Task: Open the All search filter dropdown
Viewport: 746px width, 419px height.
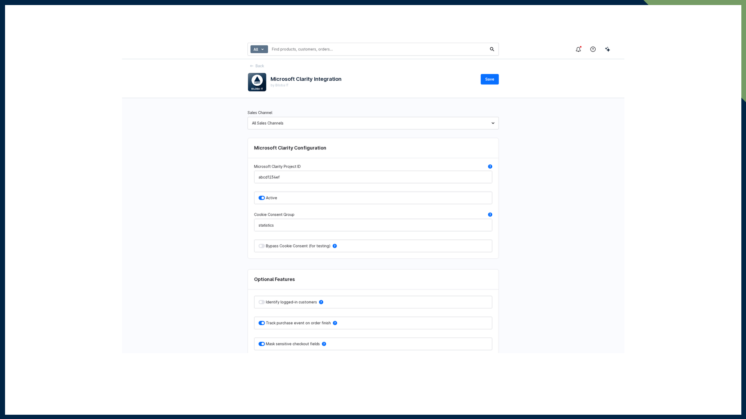Action: (x=259, y=49)
